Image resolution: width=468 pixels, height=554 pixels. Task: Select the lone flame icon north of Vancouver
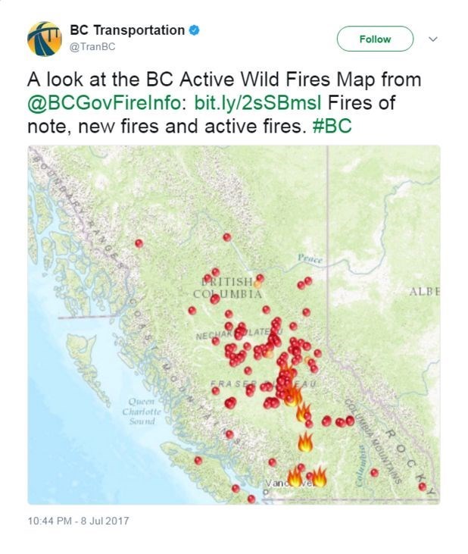pos(305,441)
